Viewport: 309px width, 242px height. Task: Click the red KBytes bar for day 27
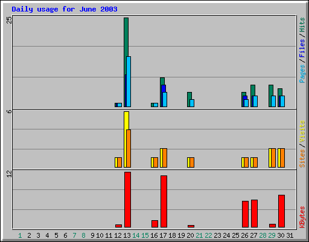click(254, 214)
